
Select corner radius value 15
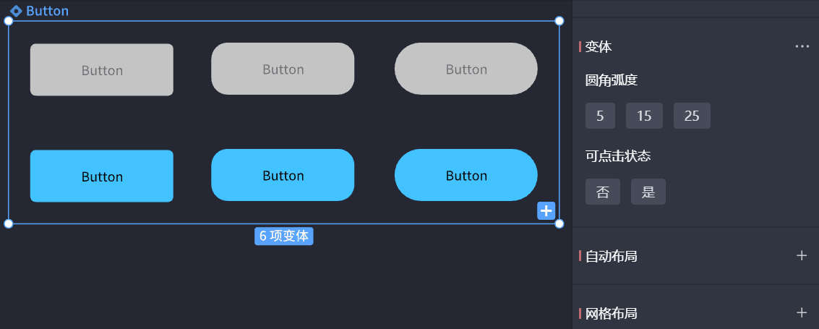coord(644,116)
